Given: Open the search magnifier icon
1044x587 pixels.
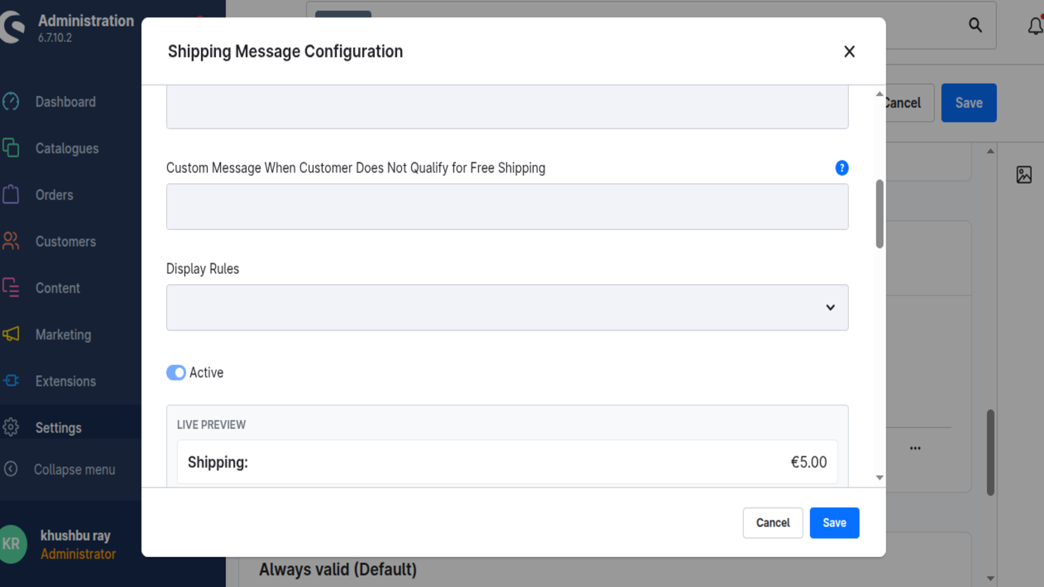Looking at the screenshot, I should click(x=975, y=25).
